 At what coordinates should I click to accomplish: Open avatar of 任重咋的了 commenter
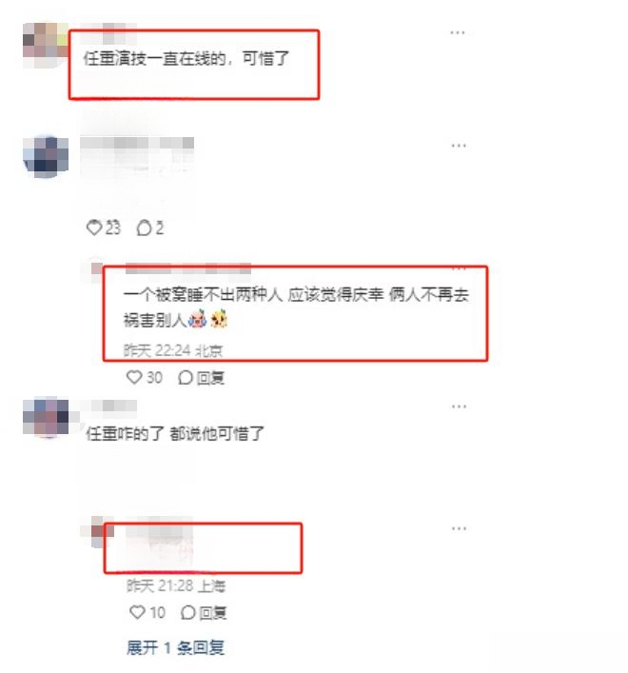[46, 417]
